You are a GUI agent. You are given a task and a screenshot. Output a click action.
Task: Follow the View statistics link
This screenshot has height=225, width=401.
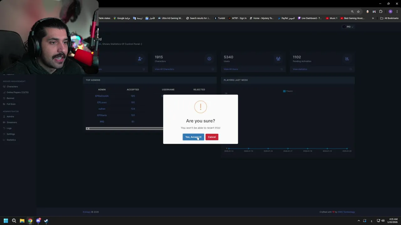pyautogui.click(x=300, y=69)
